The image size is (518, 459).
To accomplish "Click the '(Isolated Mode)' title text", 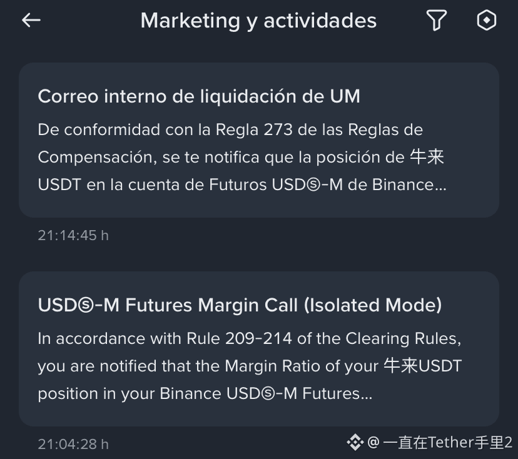I will 373,305.
